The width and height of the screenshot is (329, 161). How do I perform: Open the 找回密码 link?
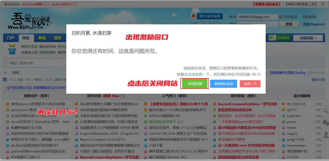tap(309, 17)
